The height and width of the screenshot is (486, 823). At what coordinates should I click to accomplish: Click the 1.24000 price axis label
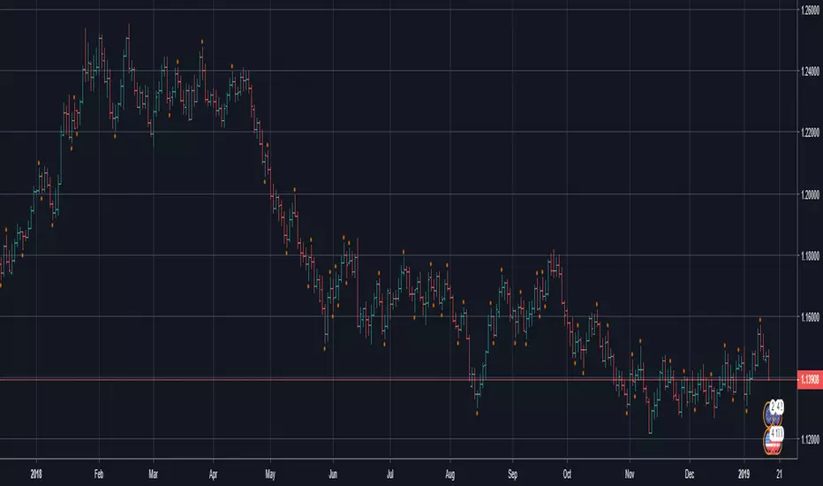pos(810,71)
